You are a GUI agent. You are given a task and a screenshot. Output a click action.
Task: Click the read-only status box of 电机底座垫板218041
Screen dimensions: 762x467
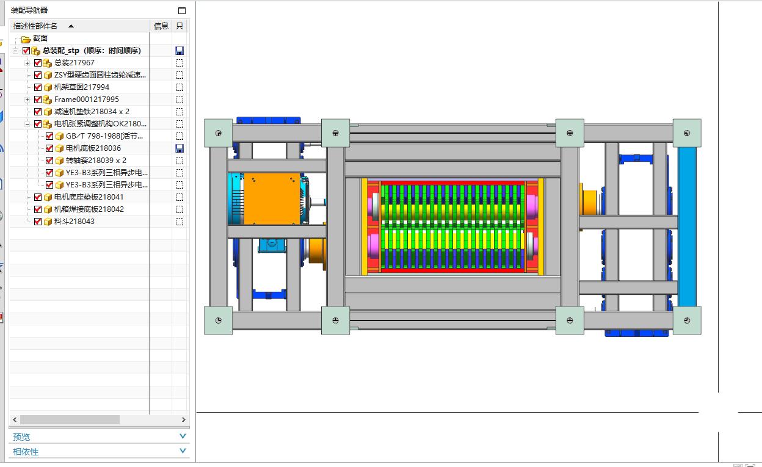click(179, 197)
